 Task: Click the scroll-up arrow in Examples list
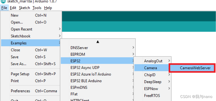pyautogui.click(x=98, y=42)
